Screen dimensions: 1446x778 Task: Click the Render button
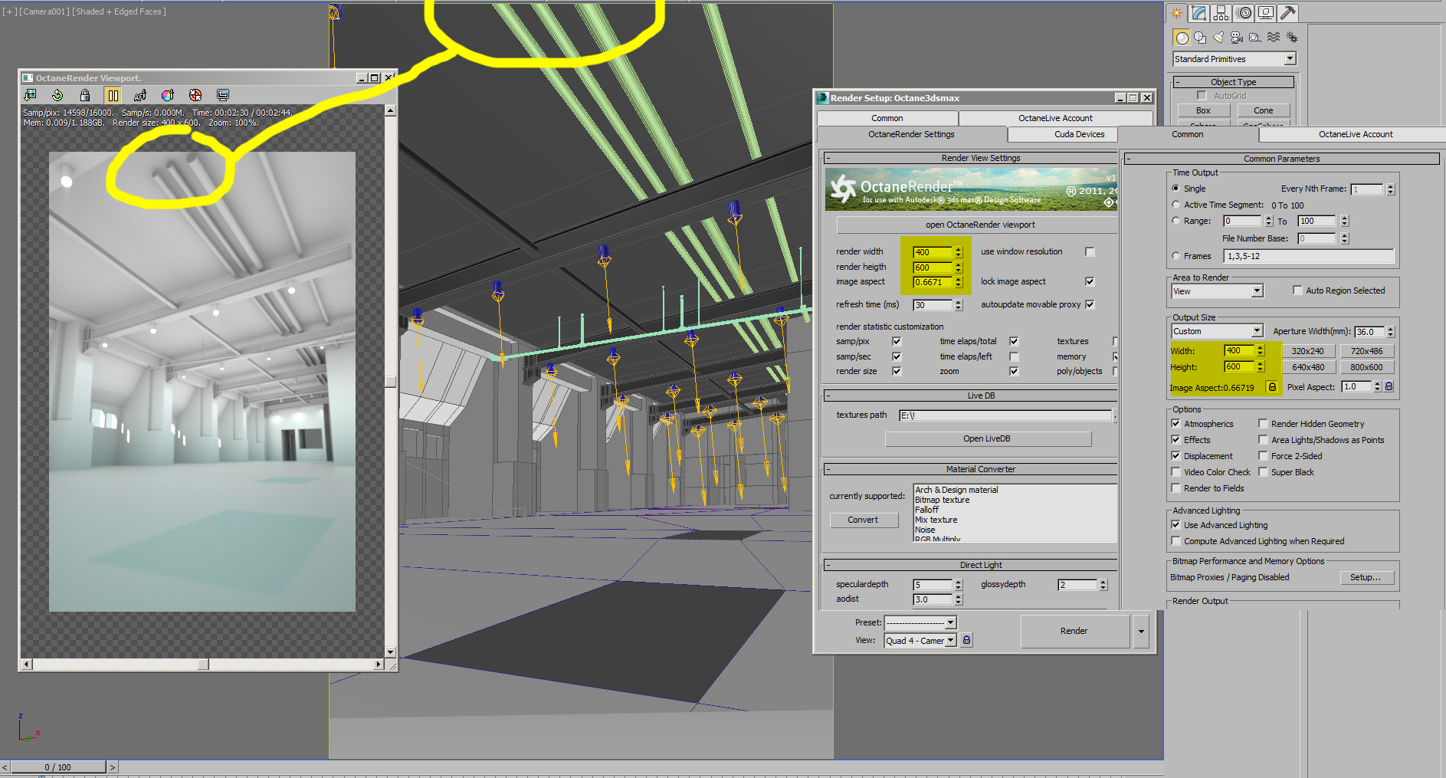[1074, 631]
